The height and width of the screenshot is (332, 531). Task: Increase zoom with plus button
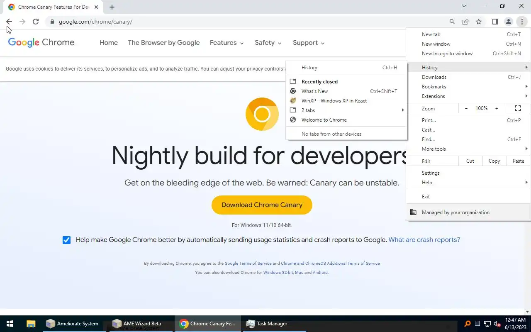tap(497, 108)
